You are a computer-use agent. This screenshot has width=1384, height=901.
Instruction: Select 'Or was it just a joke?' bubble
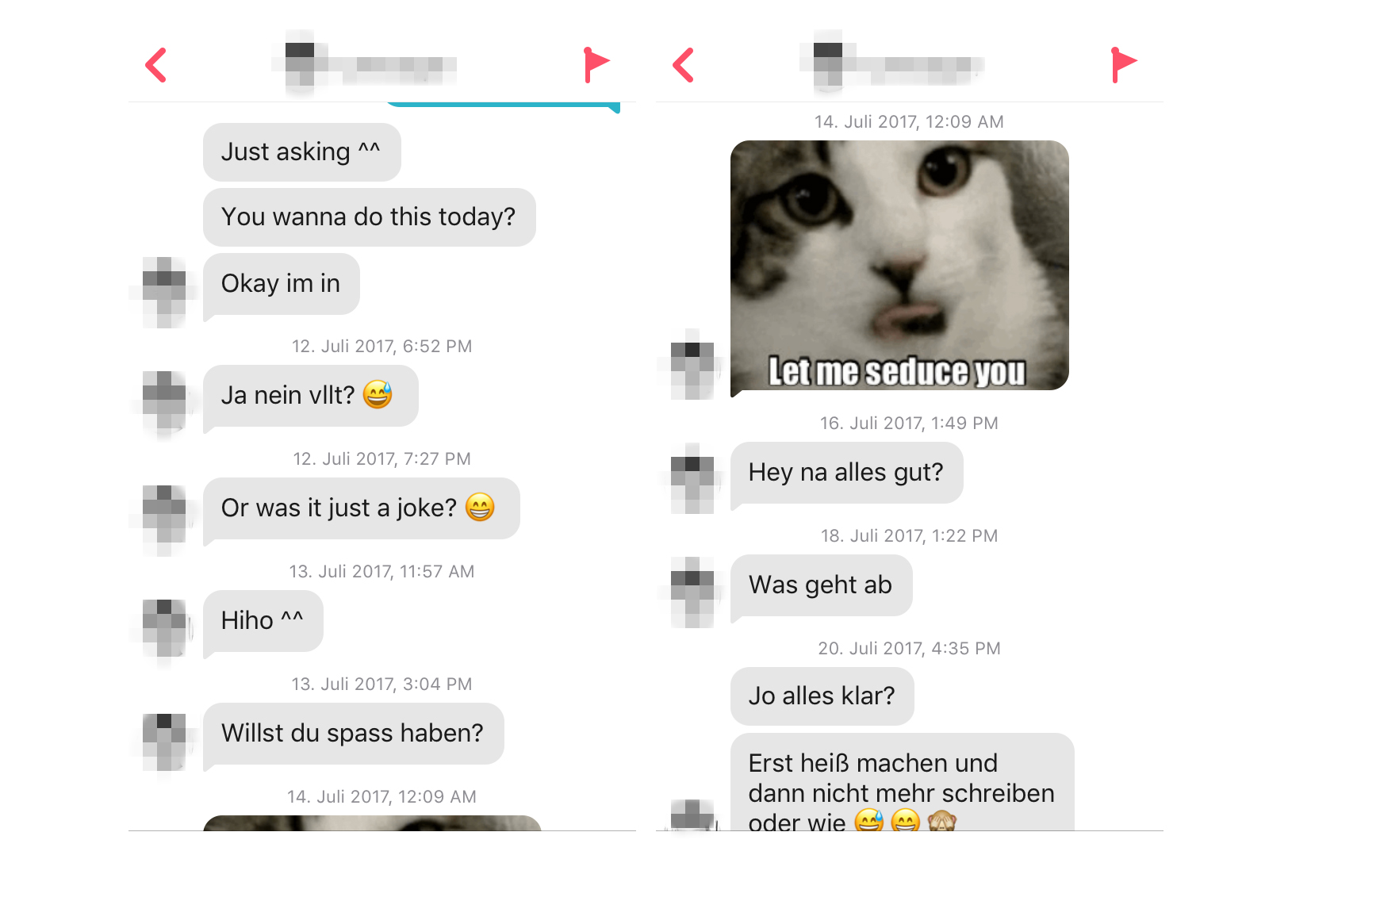click(362, 508)
